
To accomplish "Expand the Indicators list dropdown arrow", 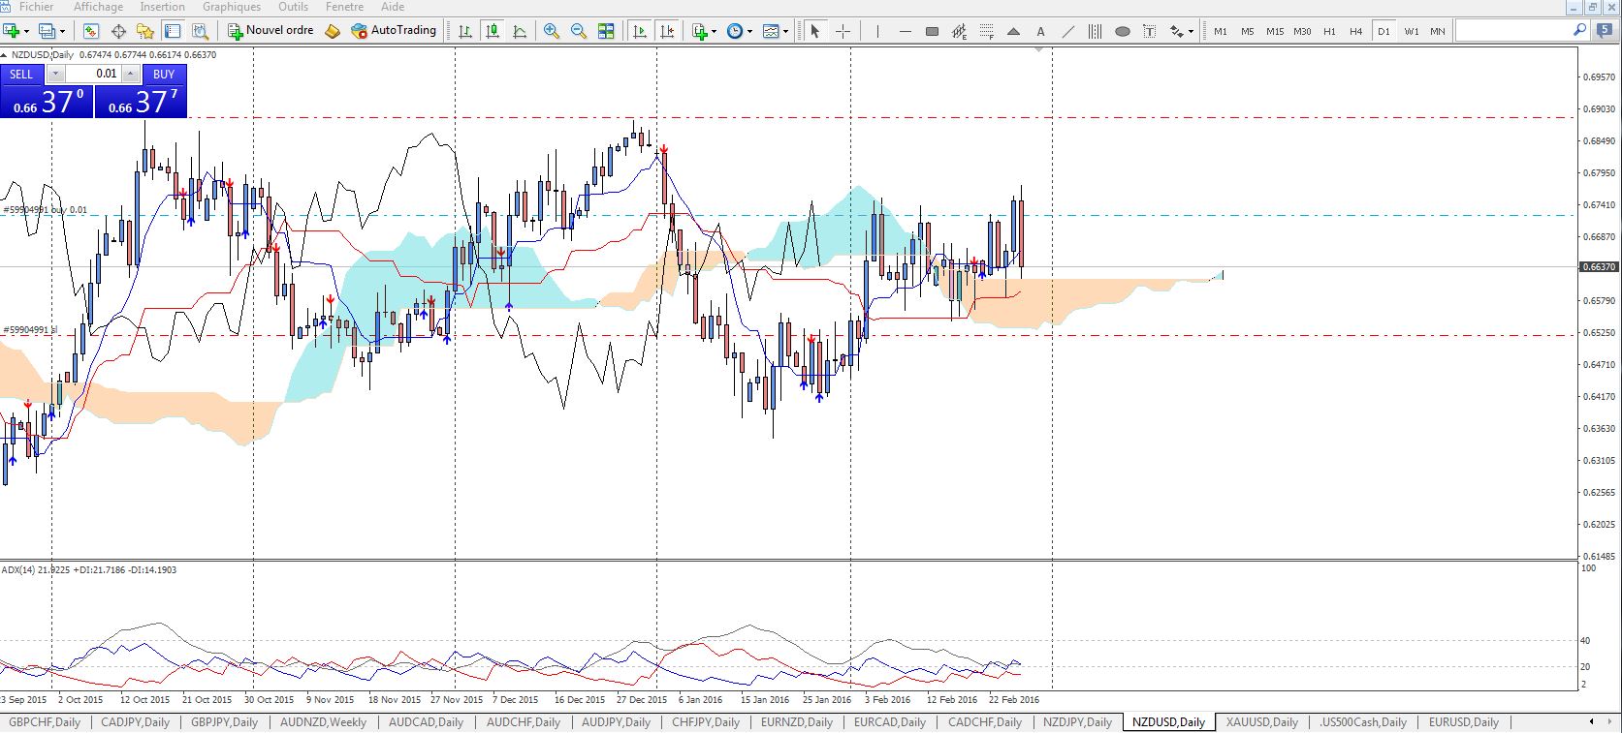I will pyautogui.click(x=715, y=31).
